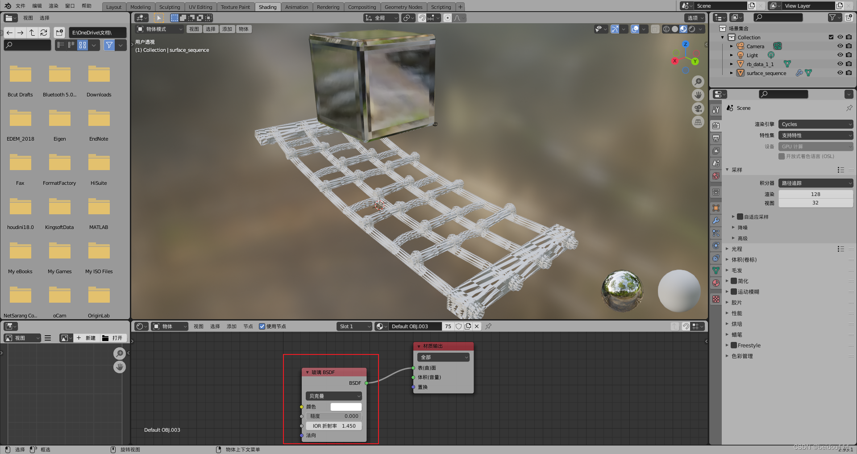The image size is (857, 454).
Task: Hide the Light object in viewport
Action: [840, 55]
